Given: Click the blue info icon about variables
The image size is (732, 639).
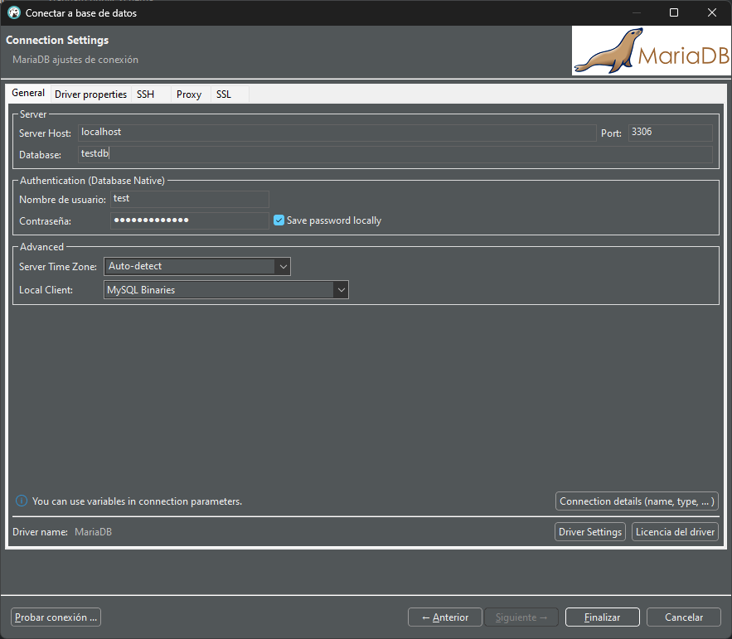Looking at the screenshot, I should tap(22, 501).
